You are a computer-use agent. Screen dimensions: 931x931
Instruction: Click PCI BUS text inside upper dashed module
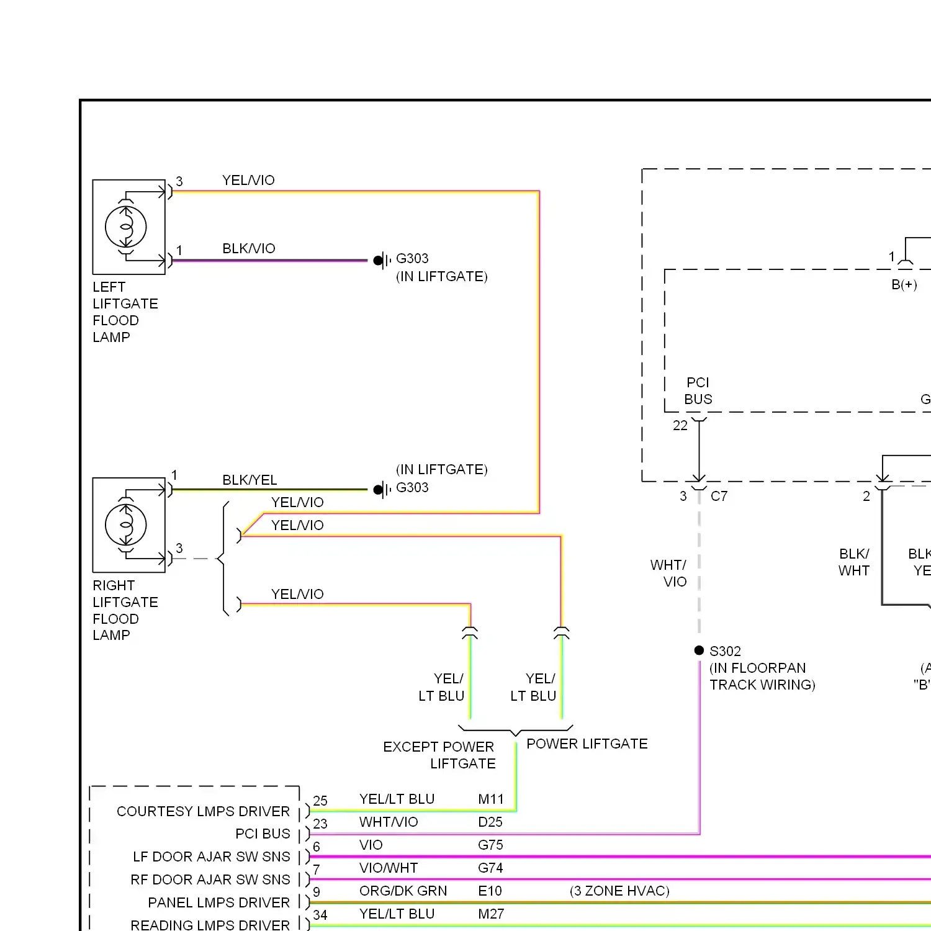[x=698, y=391]
